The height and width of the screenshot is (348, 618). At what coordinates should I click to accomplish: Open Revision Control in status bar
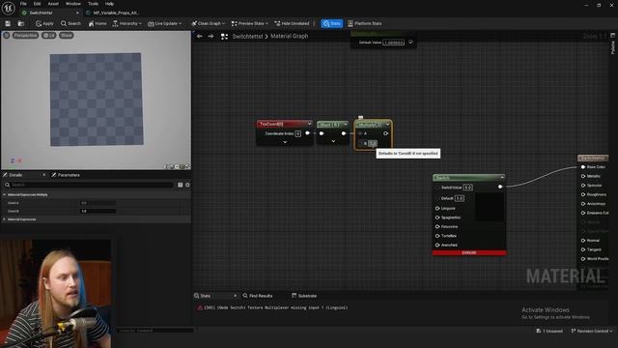(592, 331)
